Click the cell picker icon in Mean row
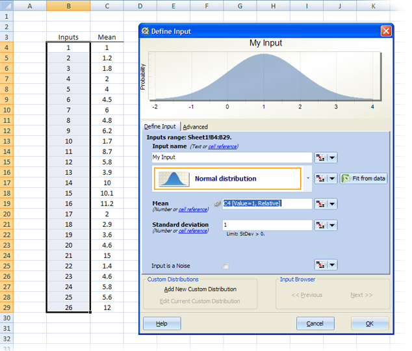Viewport: 412px width, 351px height. (x=320, y=203)
